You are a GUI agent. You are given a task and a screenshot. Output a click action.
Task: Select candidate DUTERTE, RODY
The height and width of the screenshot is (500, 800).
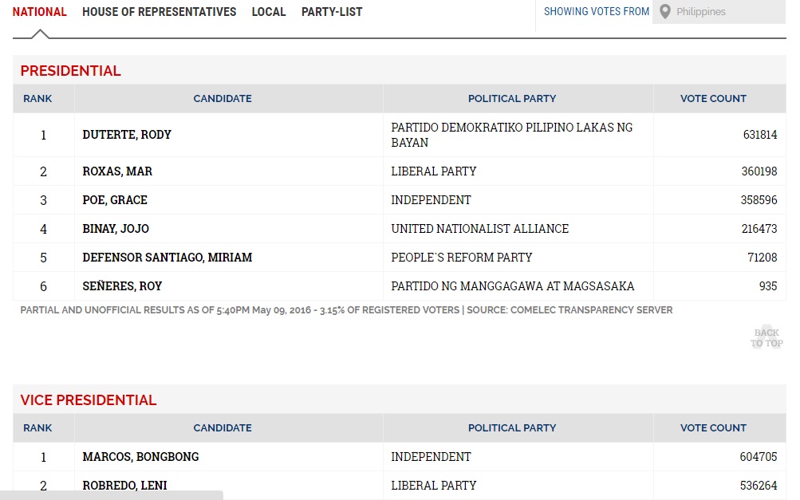126,134
